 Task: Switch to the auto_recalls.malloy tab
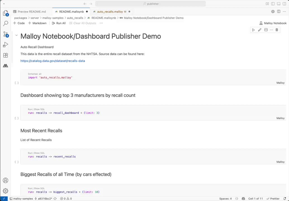(110, 12)
